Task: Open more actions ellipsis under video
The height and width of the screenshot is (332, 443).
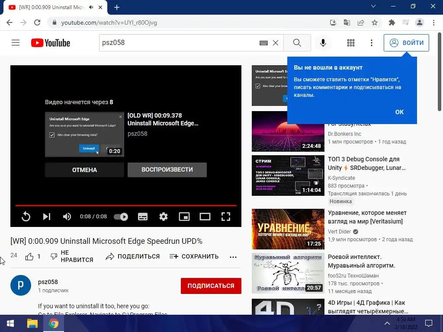Action: (x=233, y=257)
